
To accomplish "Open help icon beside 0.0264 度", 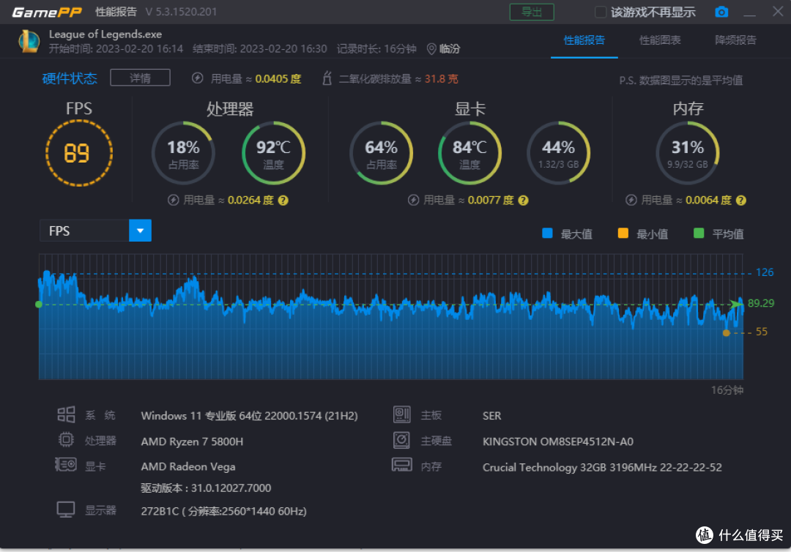I will [x=283, y=200].
